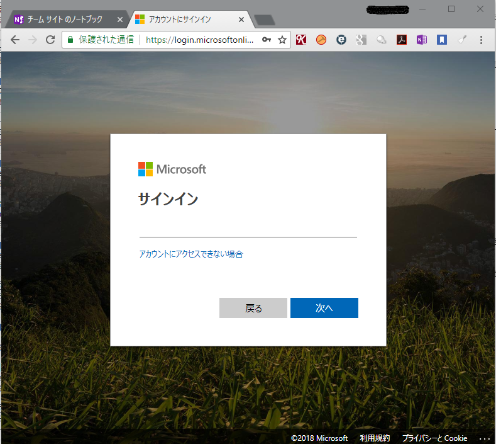Viewport: 496px width, 444px height.
Task: Bookmark this page with the star
Action: [x=282, y=40]
